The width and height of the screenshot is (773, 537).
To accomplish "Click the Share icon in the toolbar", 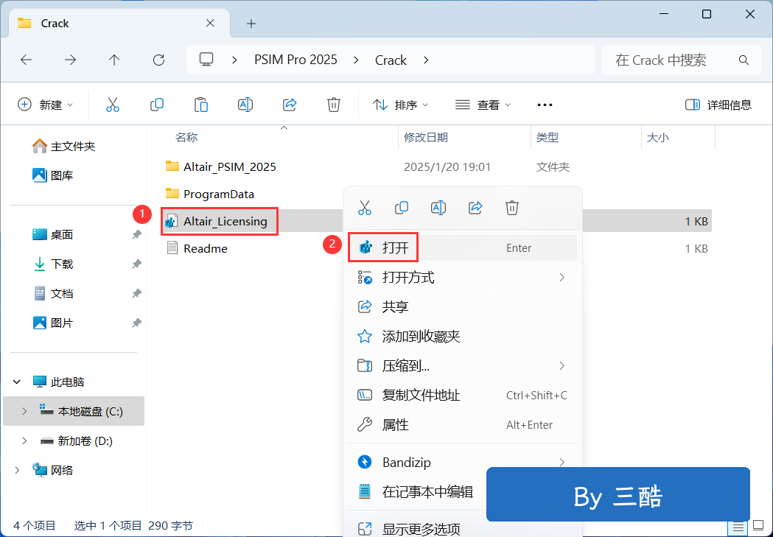I will (290, 105).
